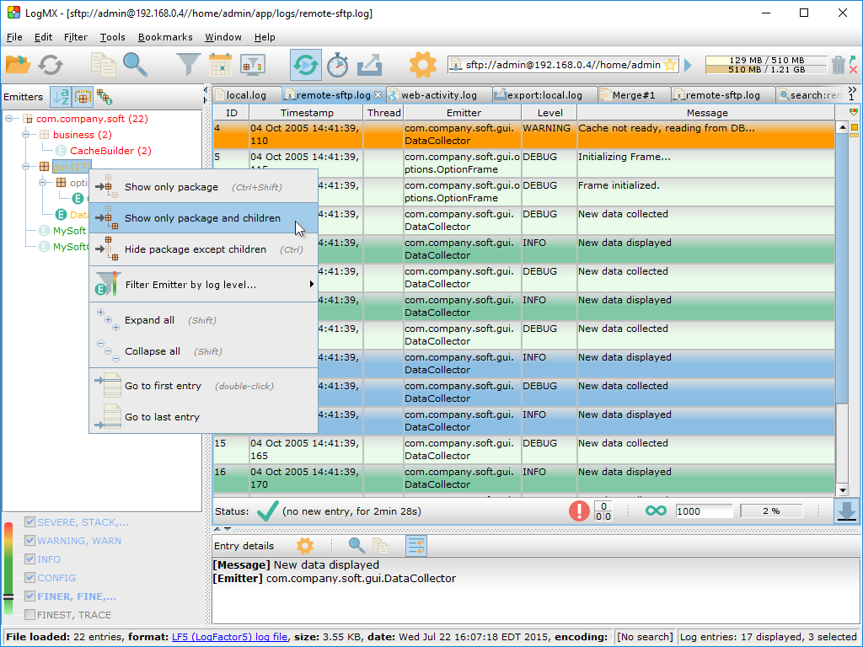Click the sftp address input field
The width and height of the screenshot is (863, 647).
click(x=562, y=65)
